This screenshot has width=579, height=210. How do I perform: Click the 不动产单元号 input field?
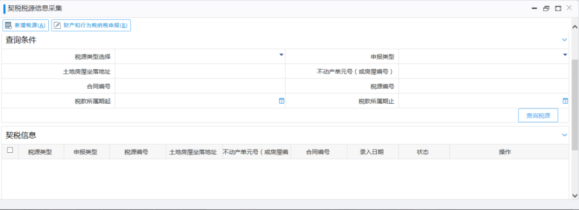click(x=484, y=72)
